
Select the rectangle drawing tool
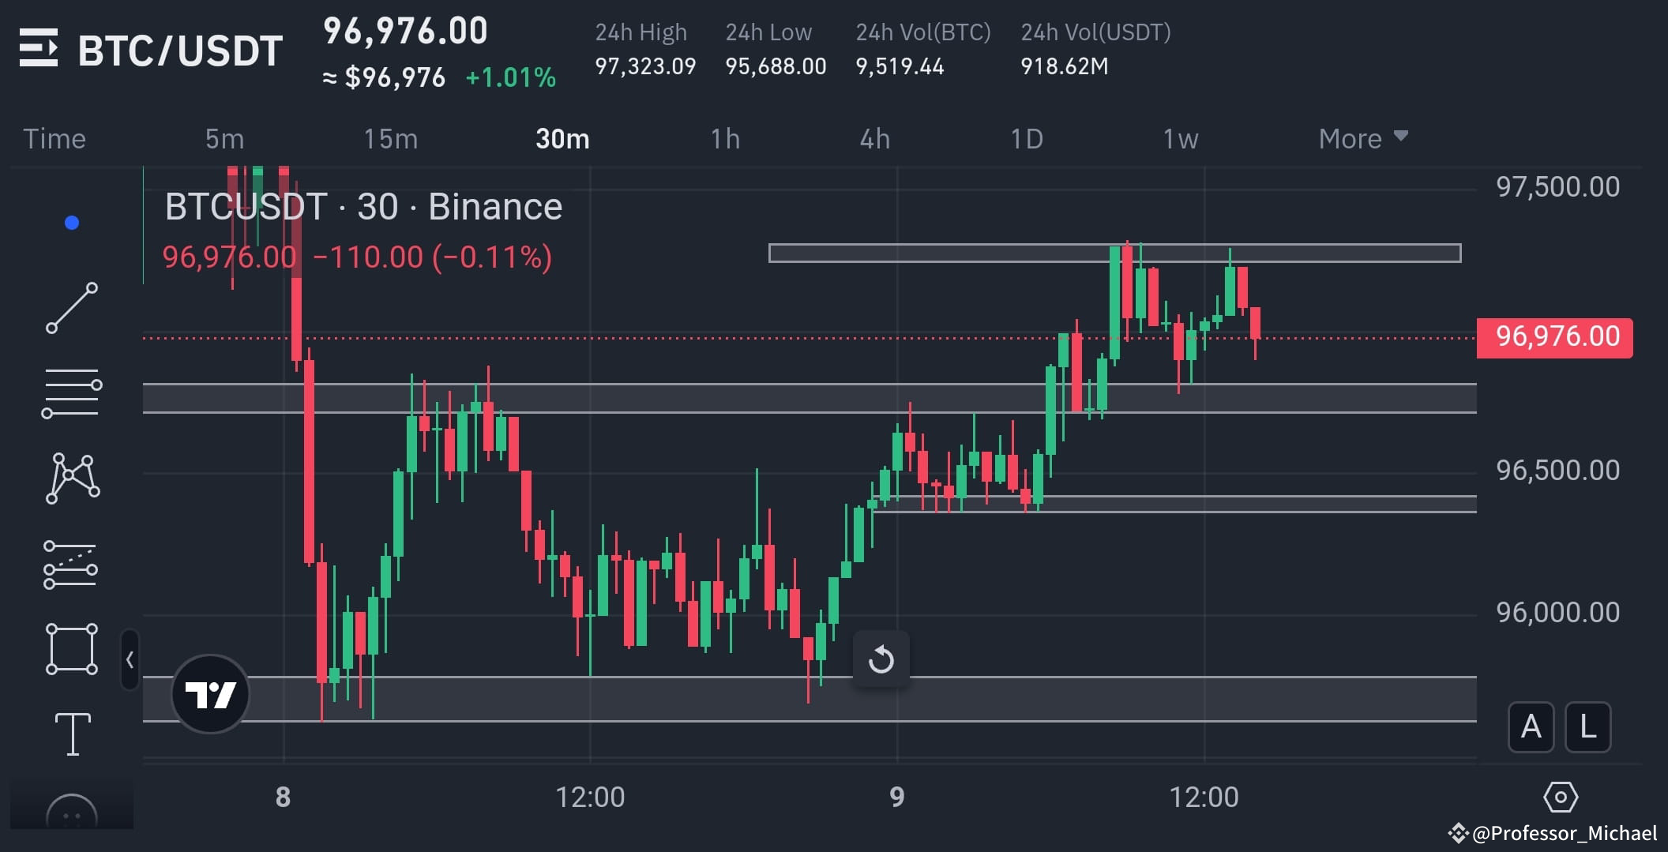tap(72, 647)
